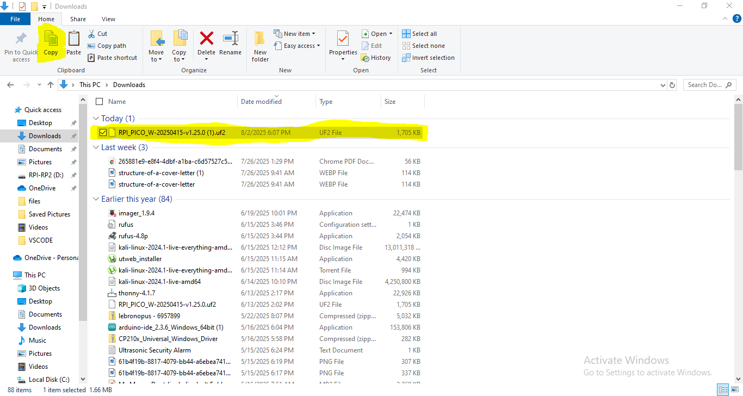Screen dimensions: 743x396
Task: Switch to large thumbnails view icon
Action: 734,389
